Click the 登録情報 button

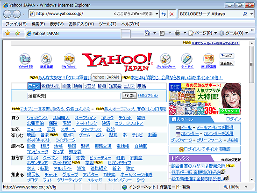click(227, 63)
